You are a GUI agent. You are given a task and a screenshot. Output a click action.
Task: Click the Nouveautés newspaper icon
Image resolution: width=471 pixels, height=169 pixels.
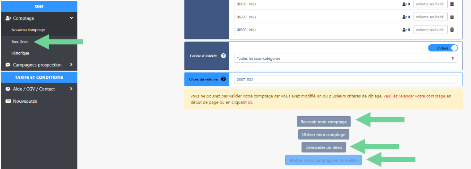[x=8, y=101]
